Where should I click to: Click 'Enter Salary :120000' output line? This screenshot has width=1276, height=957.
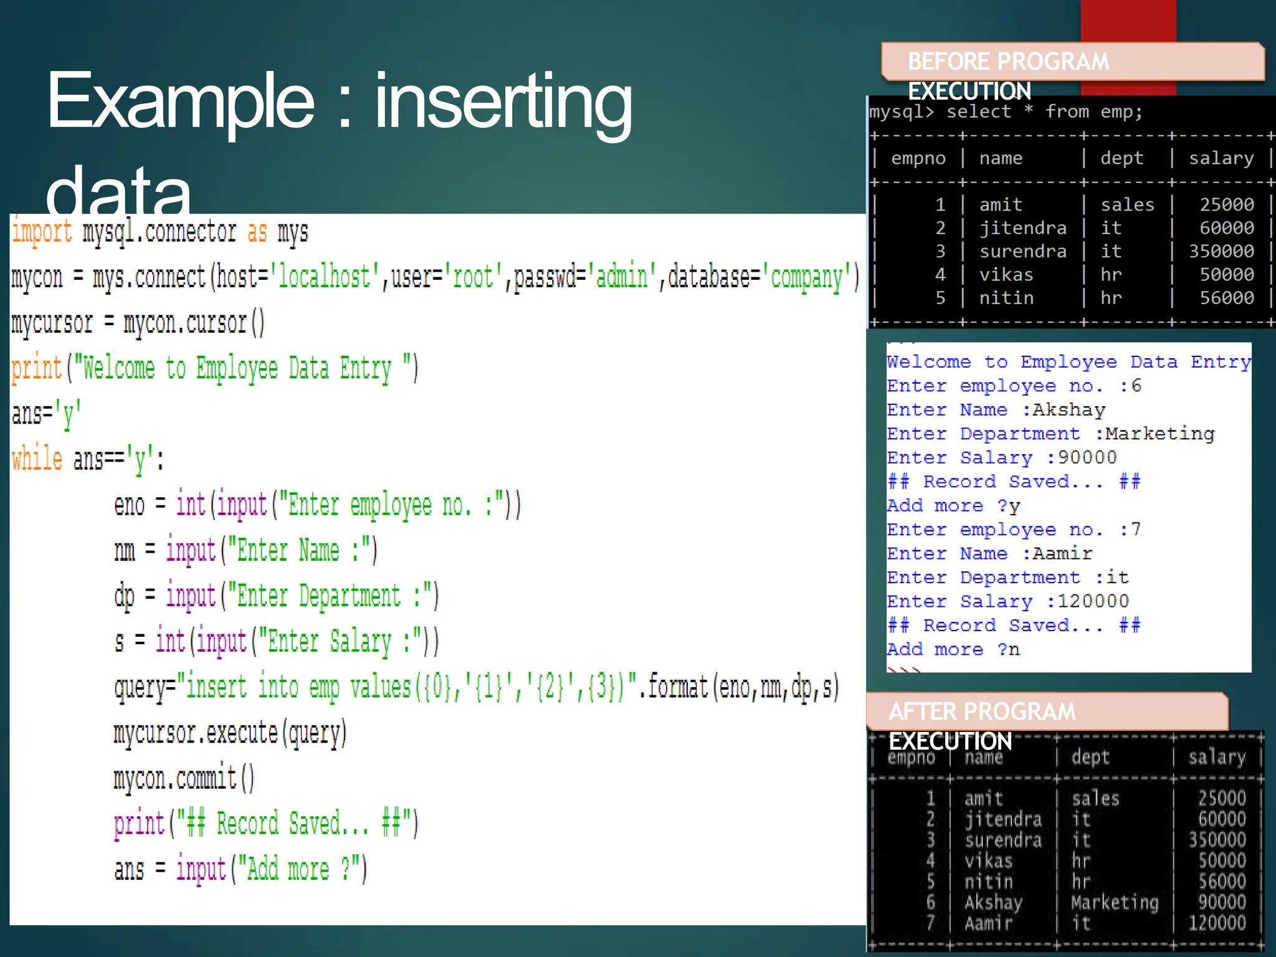pyautogui.click(x=1008, y=602)
